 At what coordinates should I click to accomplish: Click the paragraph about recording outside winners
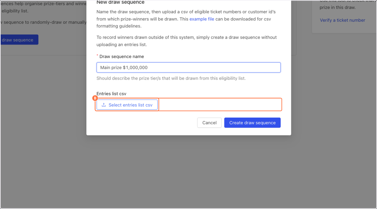[187, 41]
